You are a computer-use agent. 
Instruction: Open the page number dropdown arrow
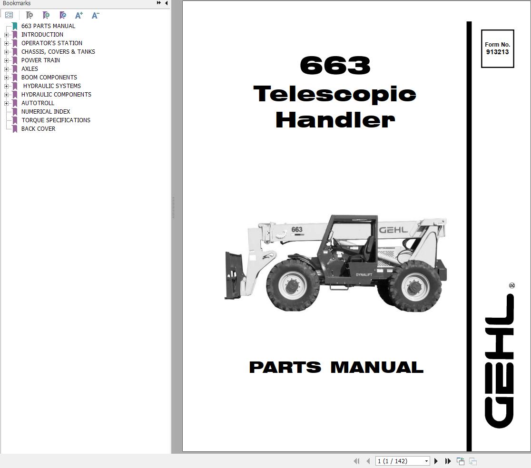click(426, 461)
